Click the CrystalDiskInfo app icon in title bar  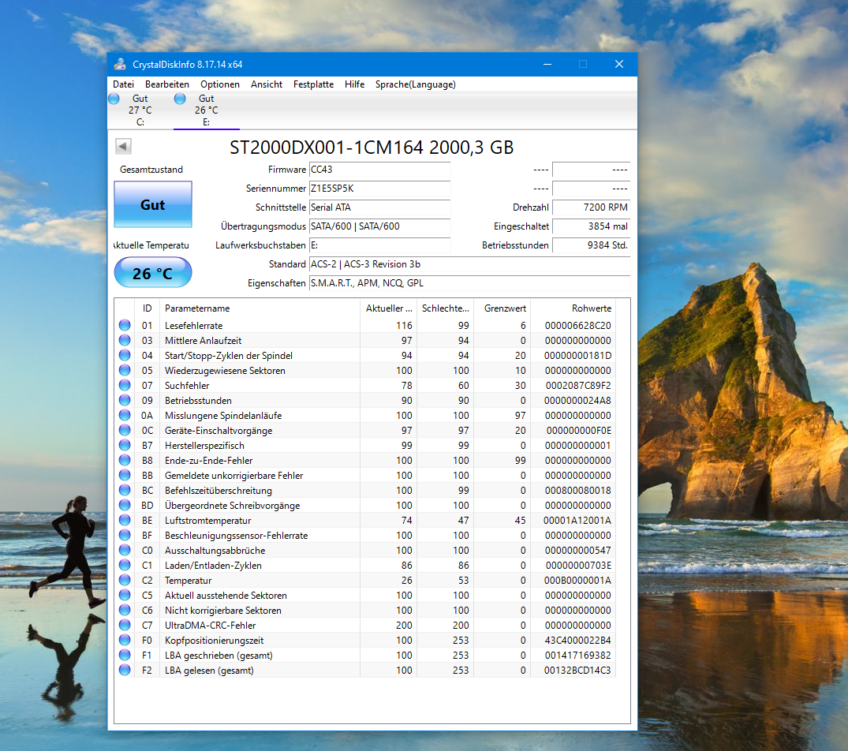pos(120,65)
